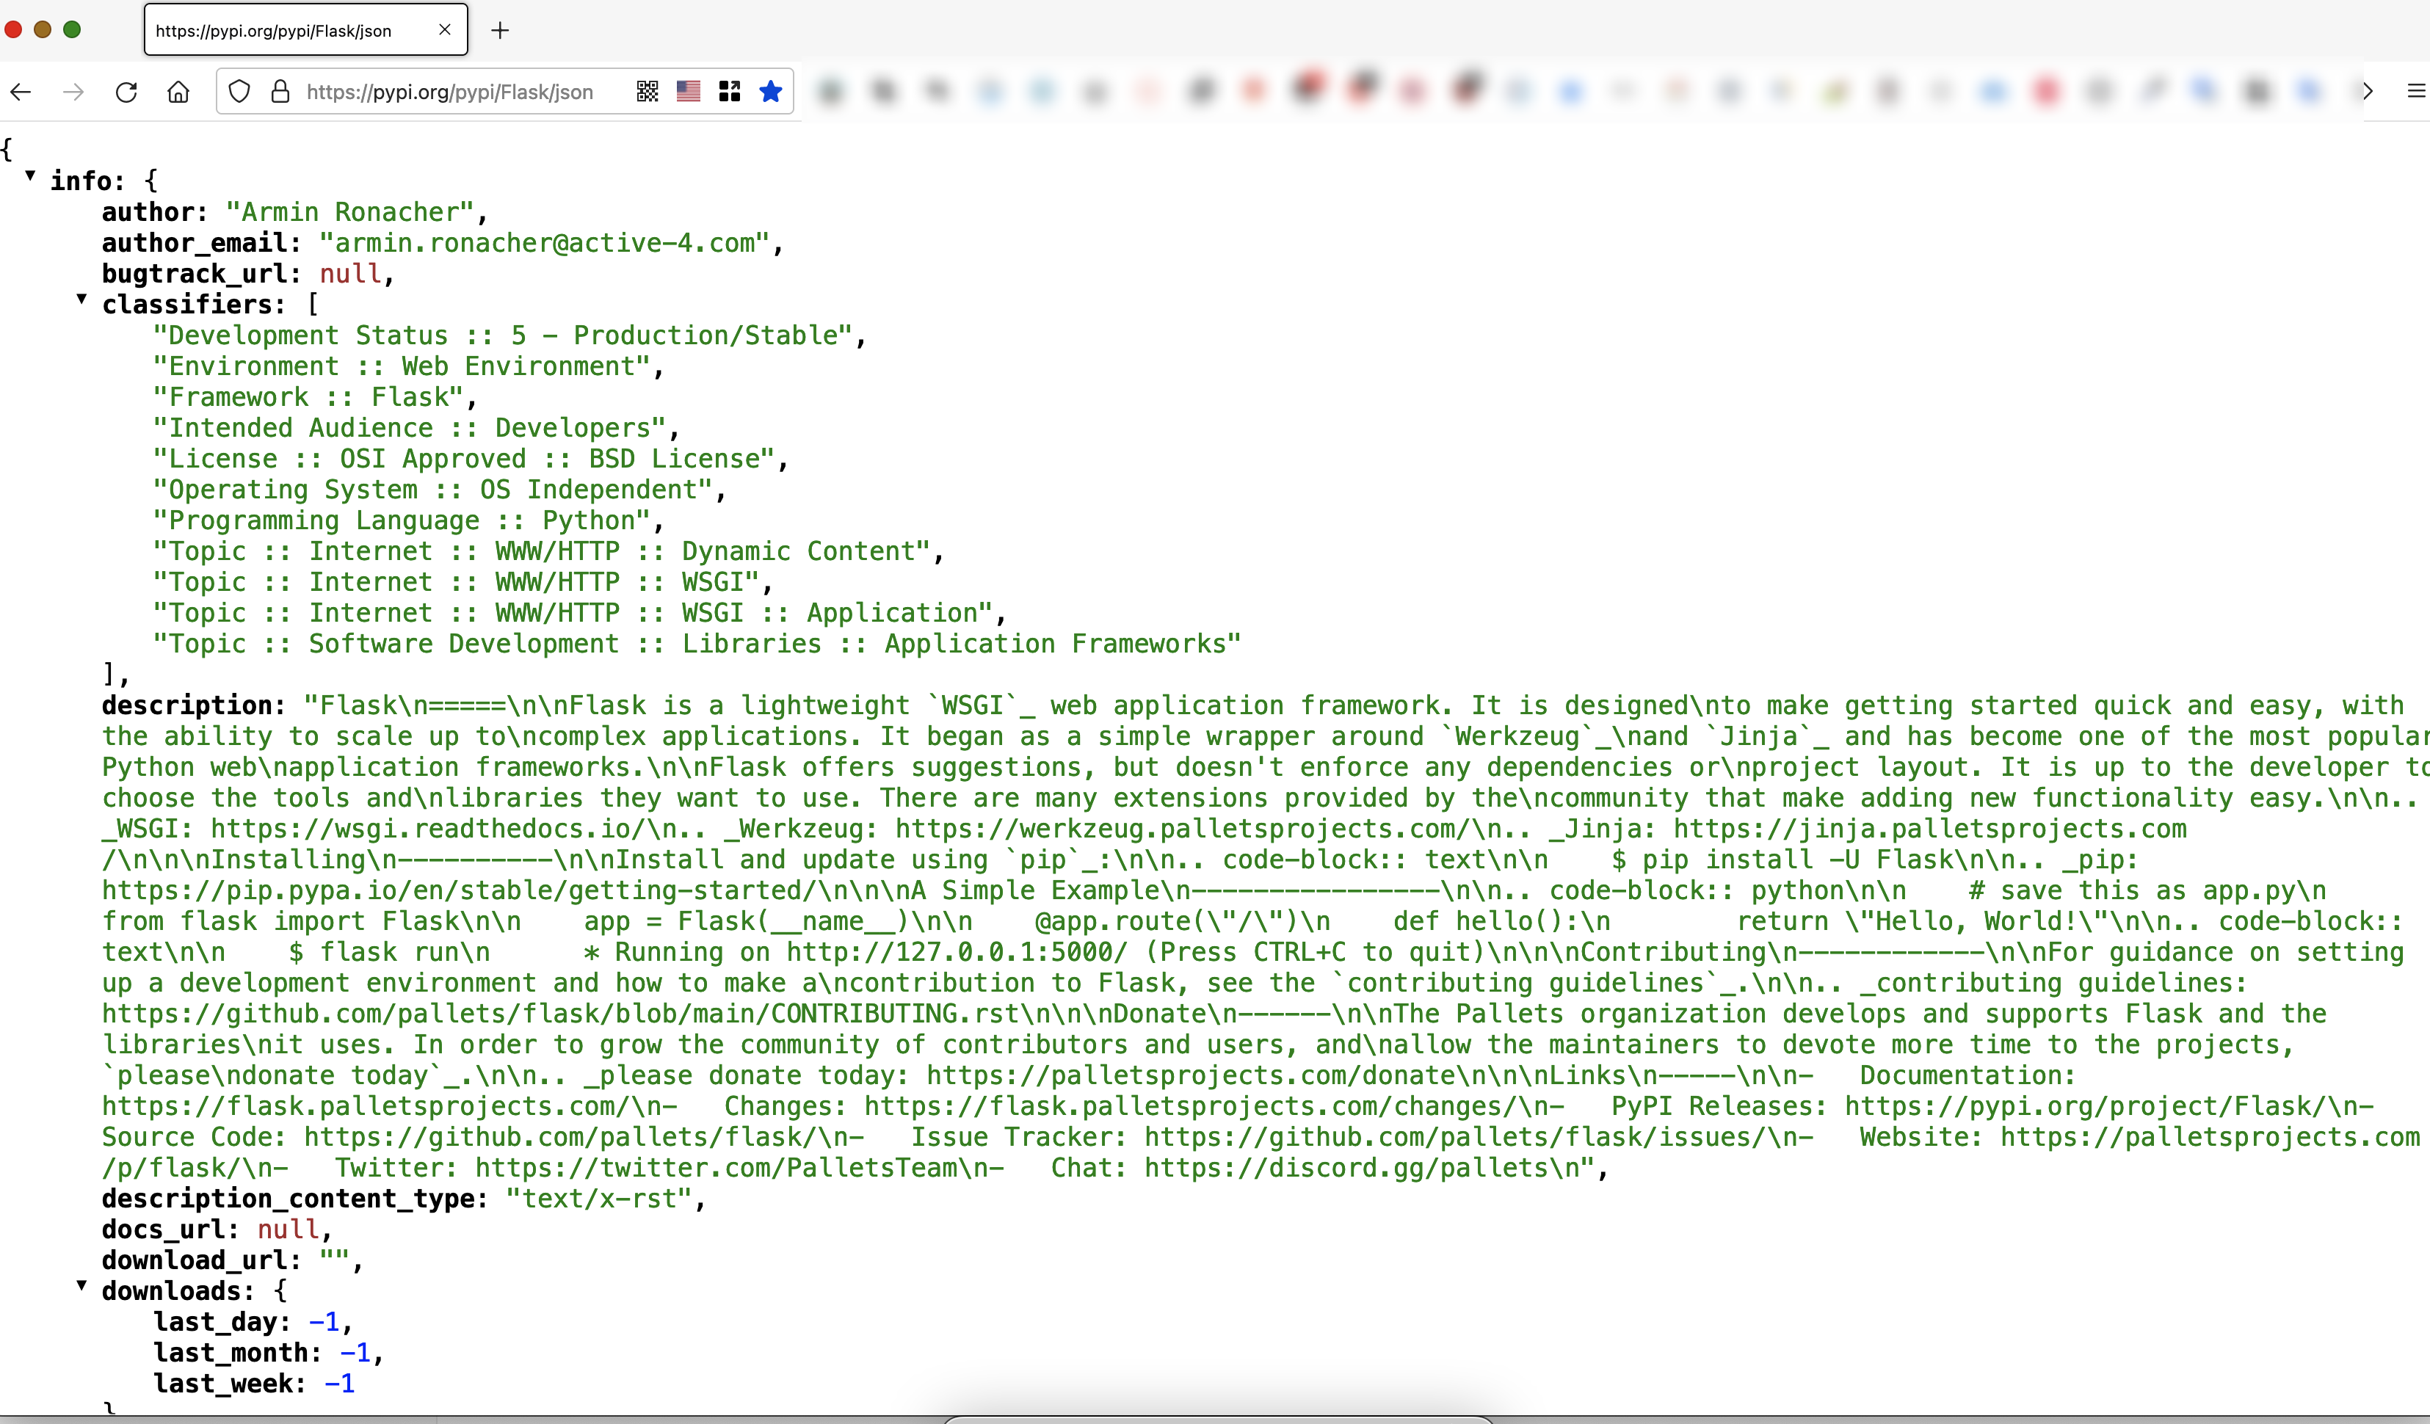Click the QR code icon in address bar
The image size is (2430, 1424).
coord(648,92)
